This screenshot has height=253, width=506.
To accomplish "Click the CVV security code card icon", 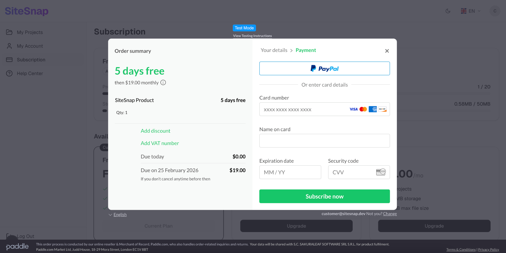I will (381, 172).
